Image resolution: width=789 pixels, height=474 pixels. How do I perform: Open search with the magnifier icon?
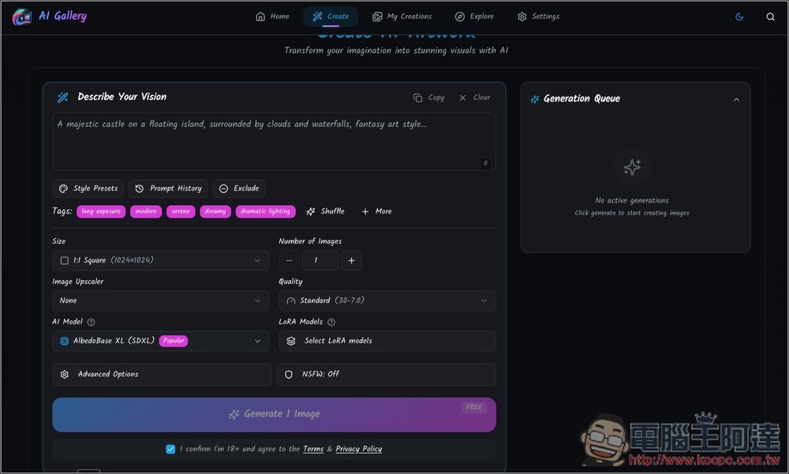click(x=771, y=17)
